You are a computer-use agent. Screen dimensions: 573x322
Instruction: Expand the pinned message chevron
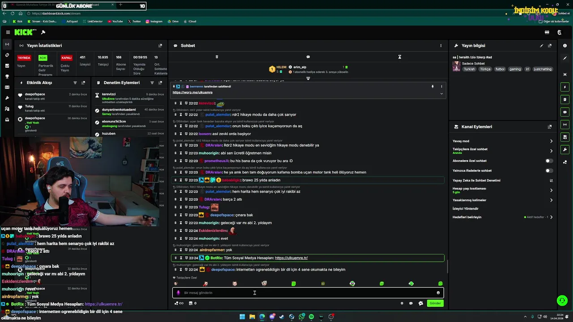pos(441,93)
